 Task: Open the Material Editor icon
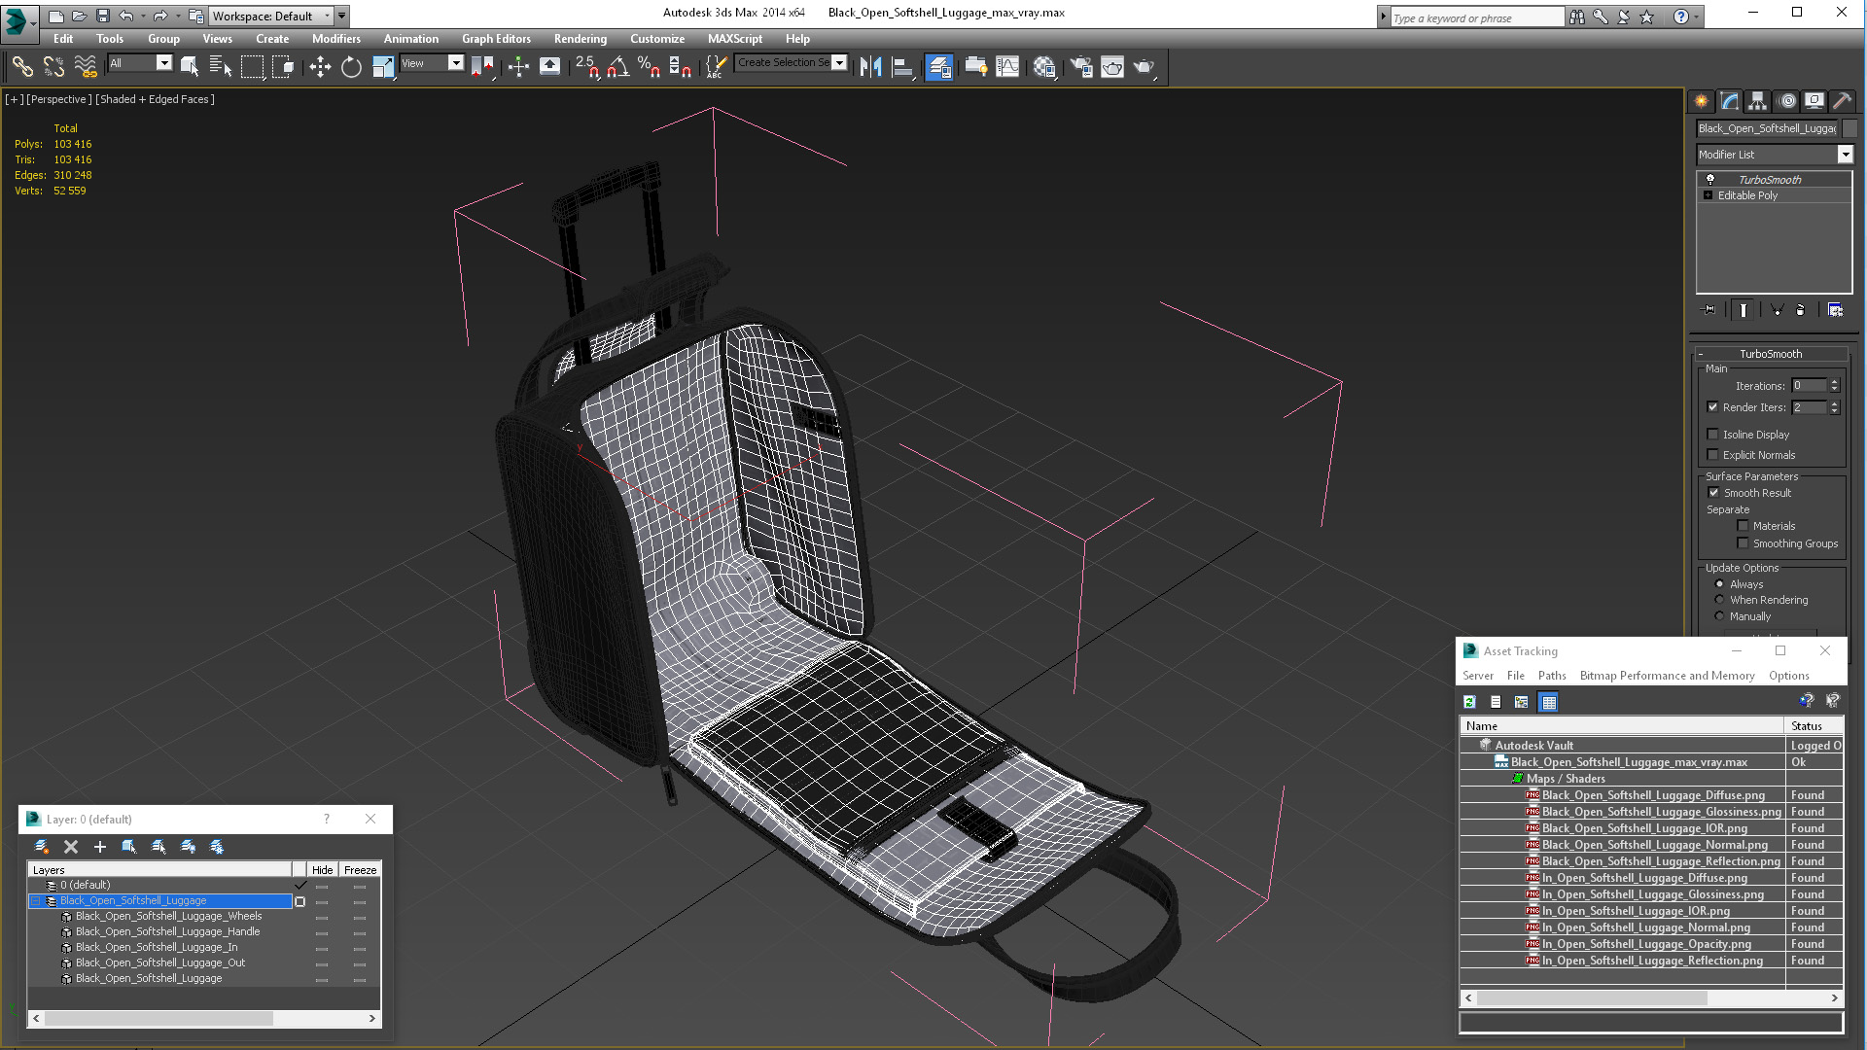[1044, 66]
